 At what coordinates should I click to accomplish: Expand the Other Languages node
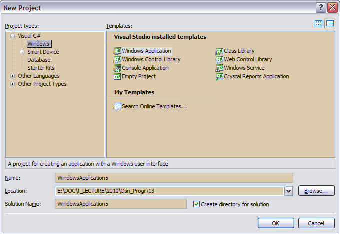point(13,76)
